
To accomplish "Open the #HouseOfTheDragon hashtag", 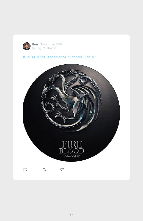I will click(x=40, y=57).
